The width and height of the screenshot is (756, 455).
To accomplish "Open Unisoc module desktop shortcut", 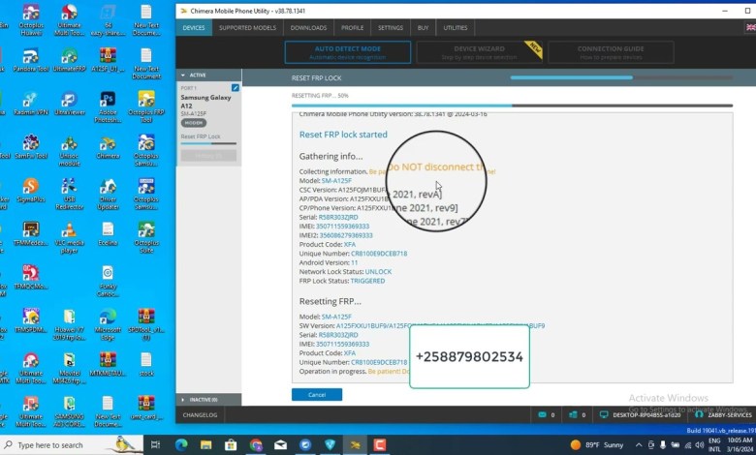I will 70,150.
